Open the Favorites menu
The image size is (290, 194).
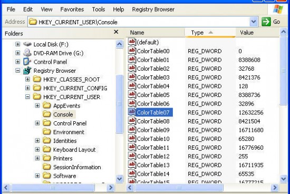click(x=72, y=9)
